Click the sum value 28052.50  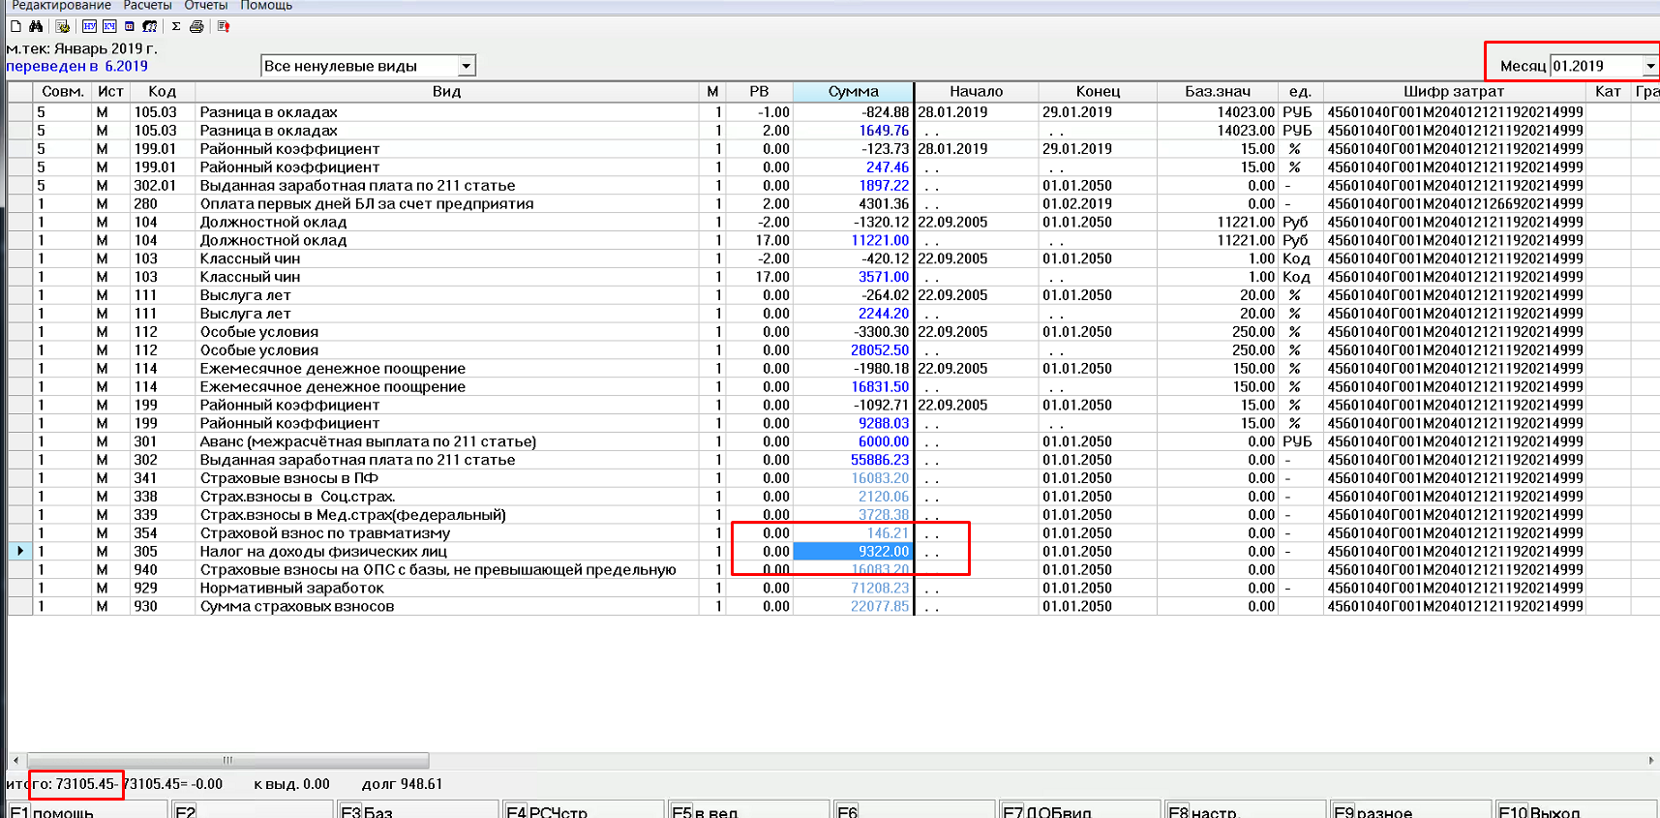880,350
